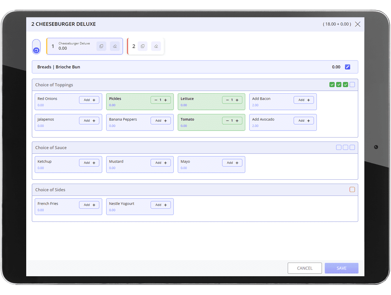Duplicate the Cheeseburger Deluxe item 1

(x=101, y=46)
